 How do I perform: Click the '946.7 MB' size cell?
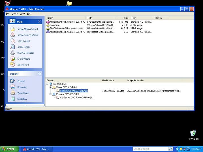[x=124, y=22]
